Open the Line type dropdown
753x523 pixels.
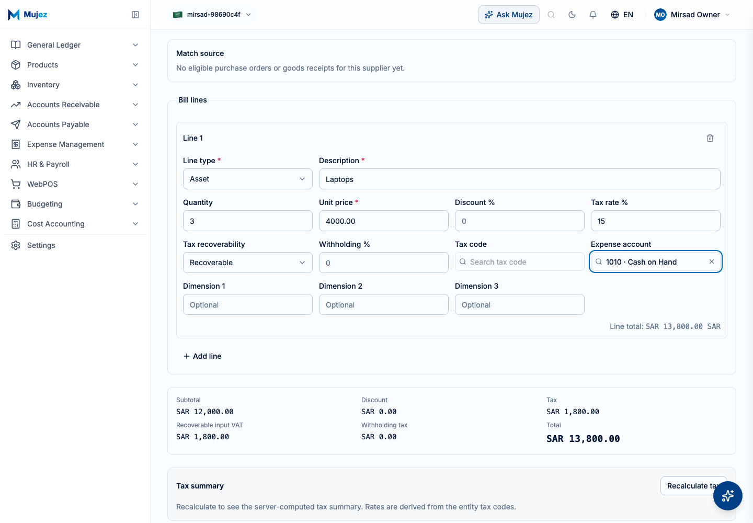pyautogui.click(x=248, y=179)
